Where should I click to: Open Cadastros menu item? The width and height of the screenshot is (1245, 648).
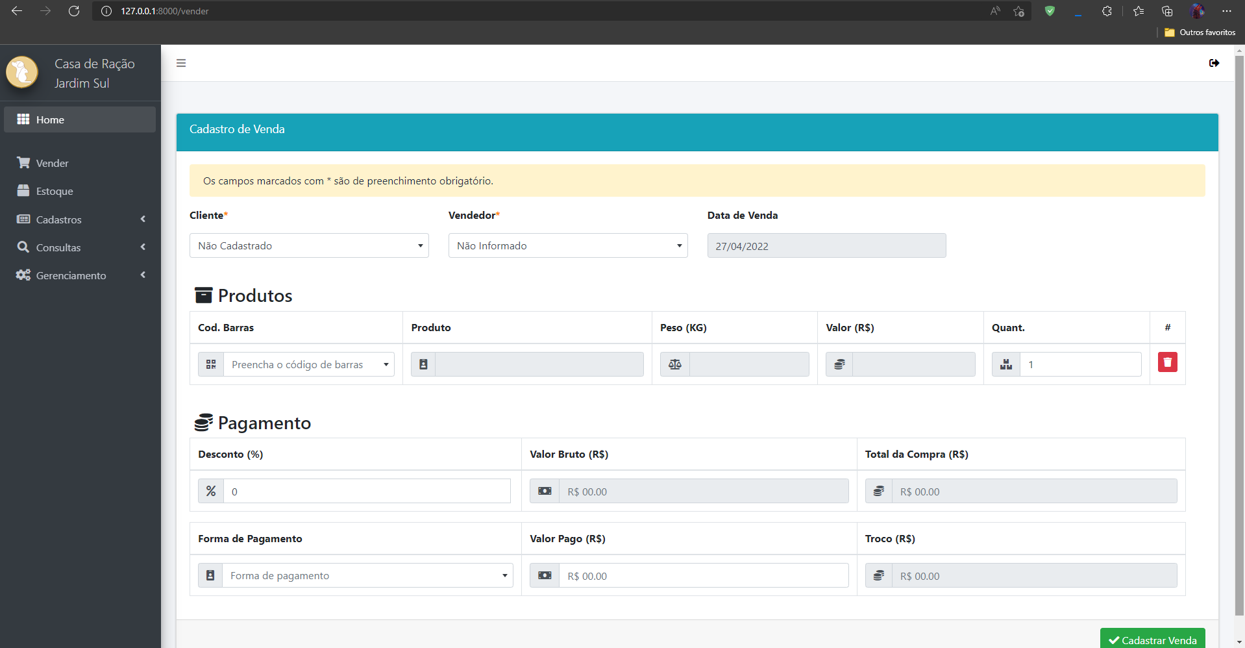click(80, 219)
